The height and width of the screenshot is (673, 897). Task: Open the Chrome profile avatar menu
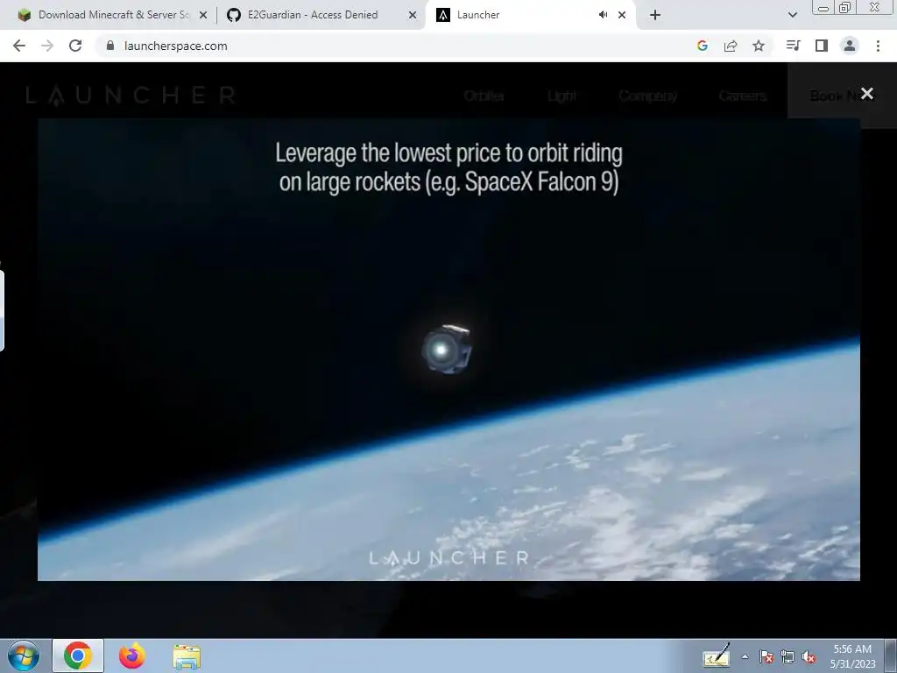(x=850, y=46)
